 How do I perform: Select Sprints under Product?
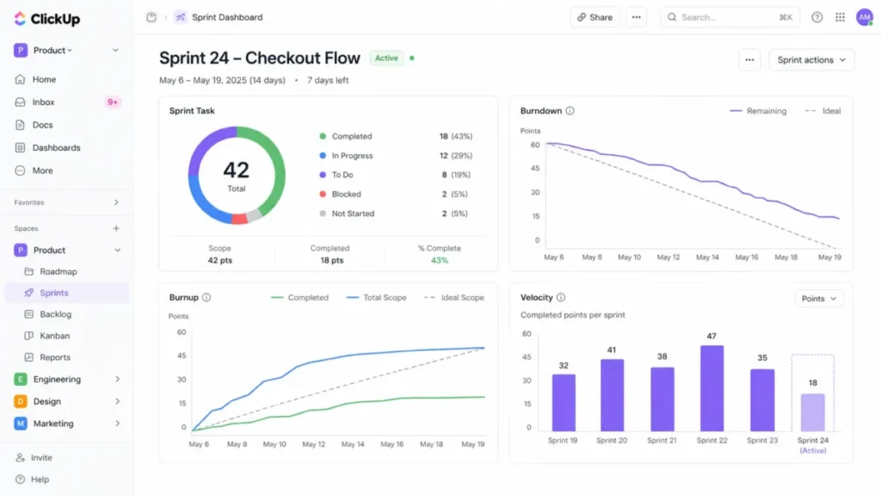[x=66, y=293]
